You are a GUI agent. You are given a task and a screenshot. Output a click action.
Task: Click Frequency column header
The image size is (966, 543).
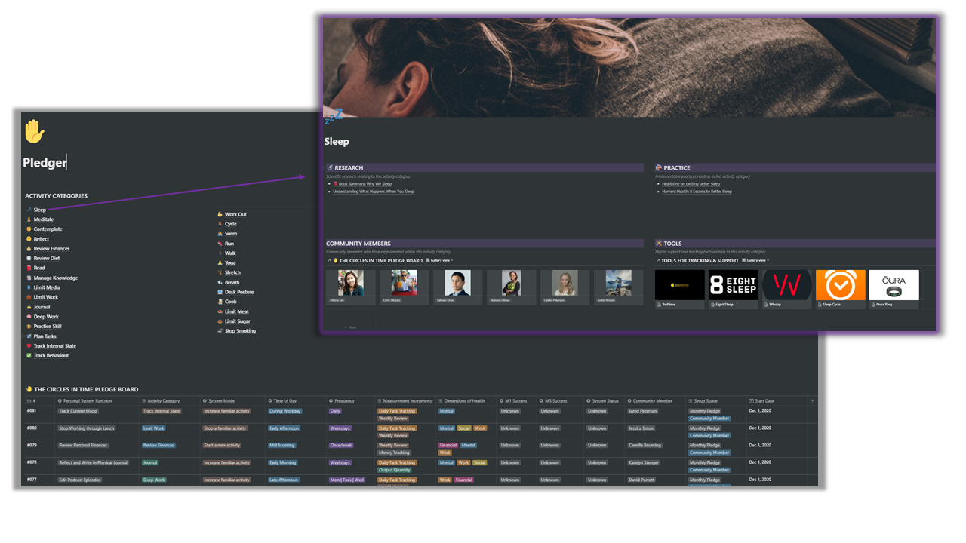point(350,400)
